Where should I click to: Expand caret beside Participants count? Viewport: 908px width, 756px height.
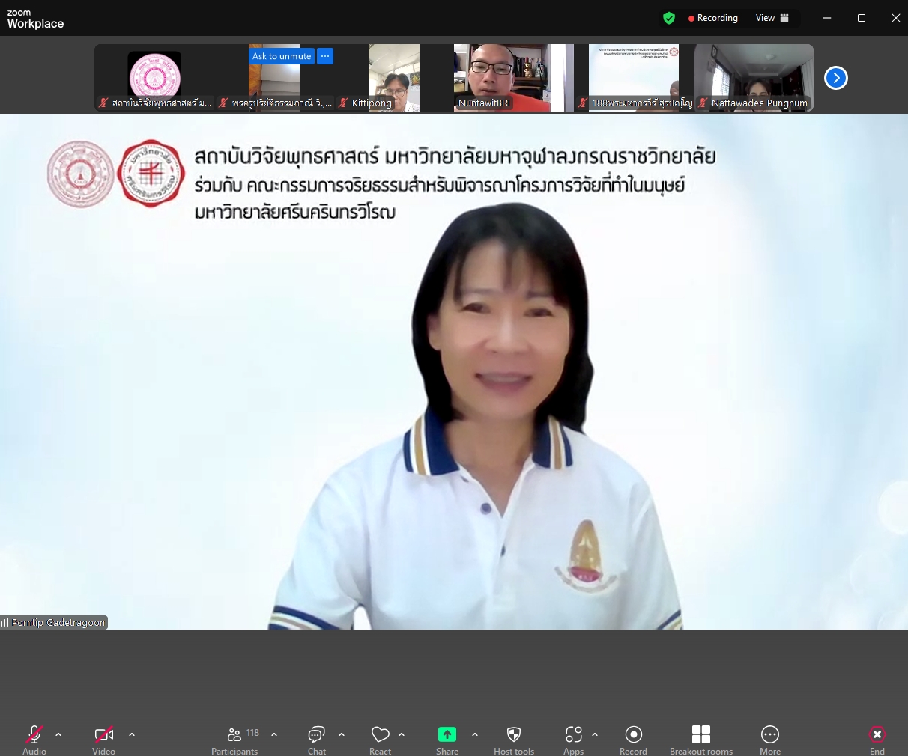274,734
